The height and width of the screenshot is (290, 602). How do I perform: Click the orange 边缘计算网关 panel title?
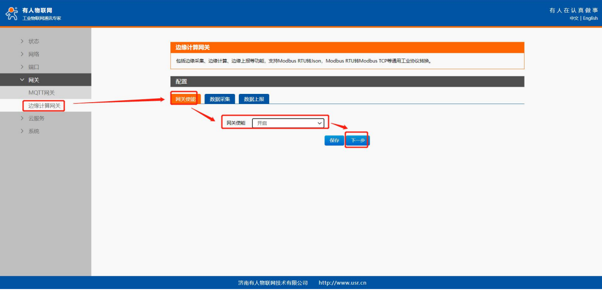pyautogui.click(x=347, y=47)
